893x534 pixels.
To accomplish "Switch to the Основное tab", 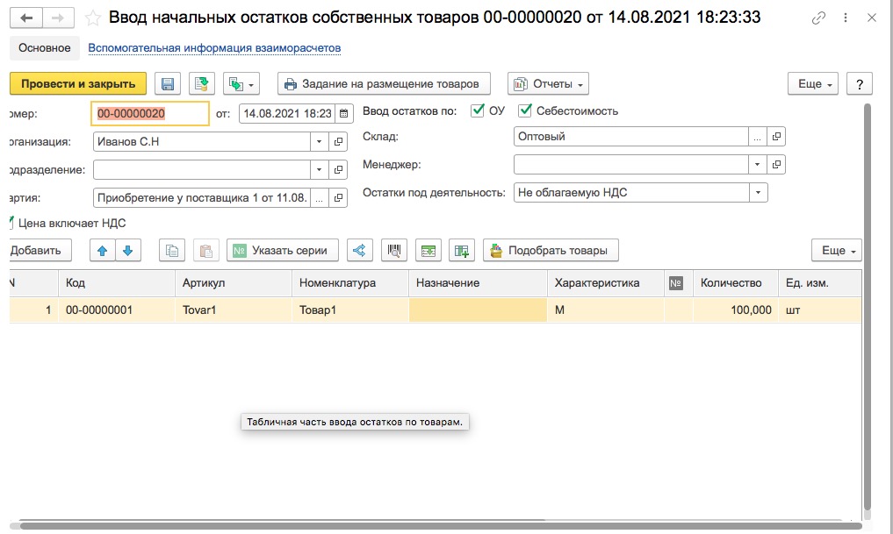I will pyautogui.click(x=45, y=48).
